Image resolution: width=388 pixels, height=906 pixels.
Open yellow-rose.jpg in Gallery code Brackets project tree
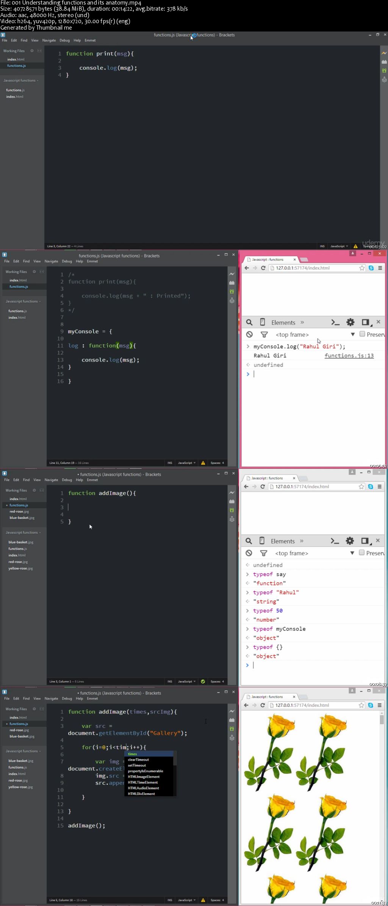coord(20,787)
